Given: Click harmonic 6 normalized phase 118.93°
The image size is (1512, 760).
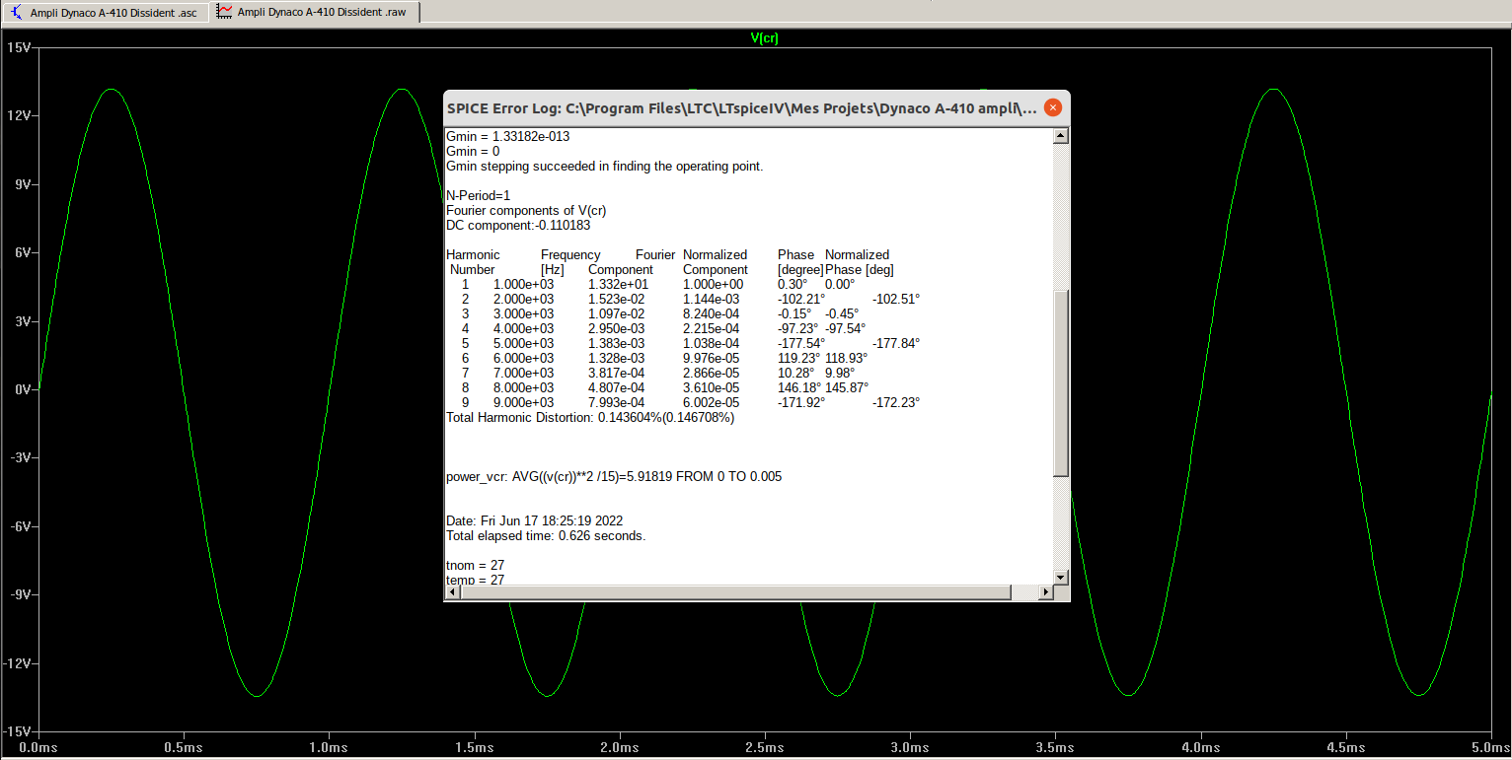Looking at the screenshot, I should [847, 359].
